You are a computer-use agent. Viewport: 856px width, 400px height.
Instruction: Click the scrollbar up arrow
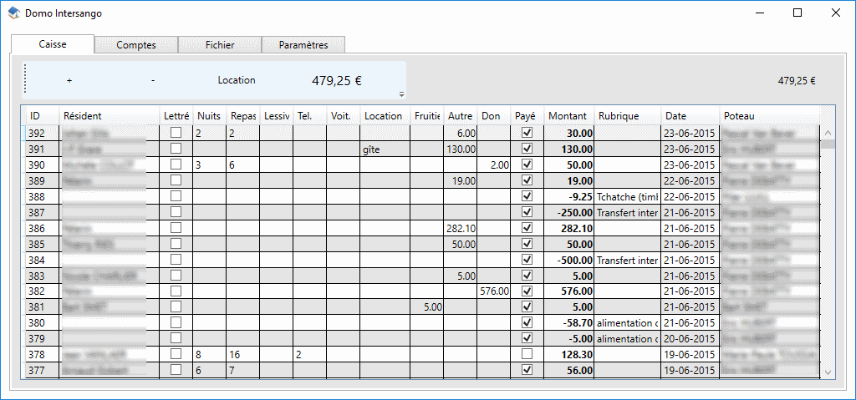[828, 133]
